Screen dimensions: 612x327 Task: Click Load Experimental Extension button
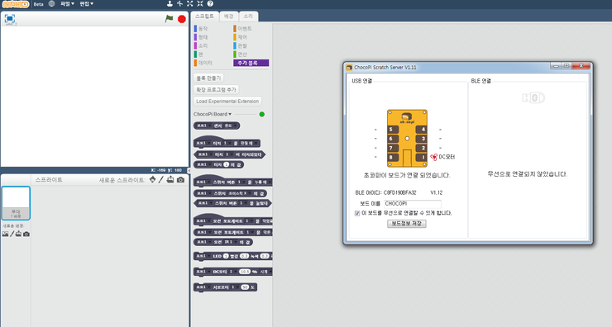[227, 102]
